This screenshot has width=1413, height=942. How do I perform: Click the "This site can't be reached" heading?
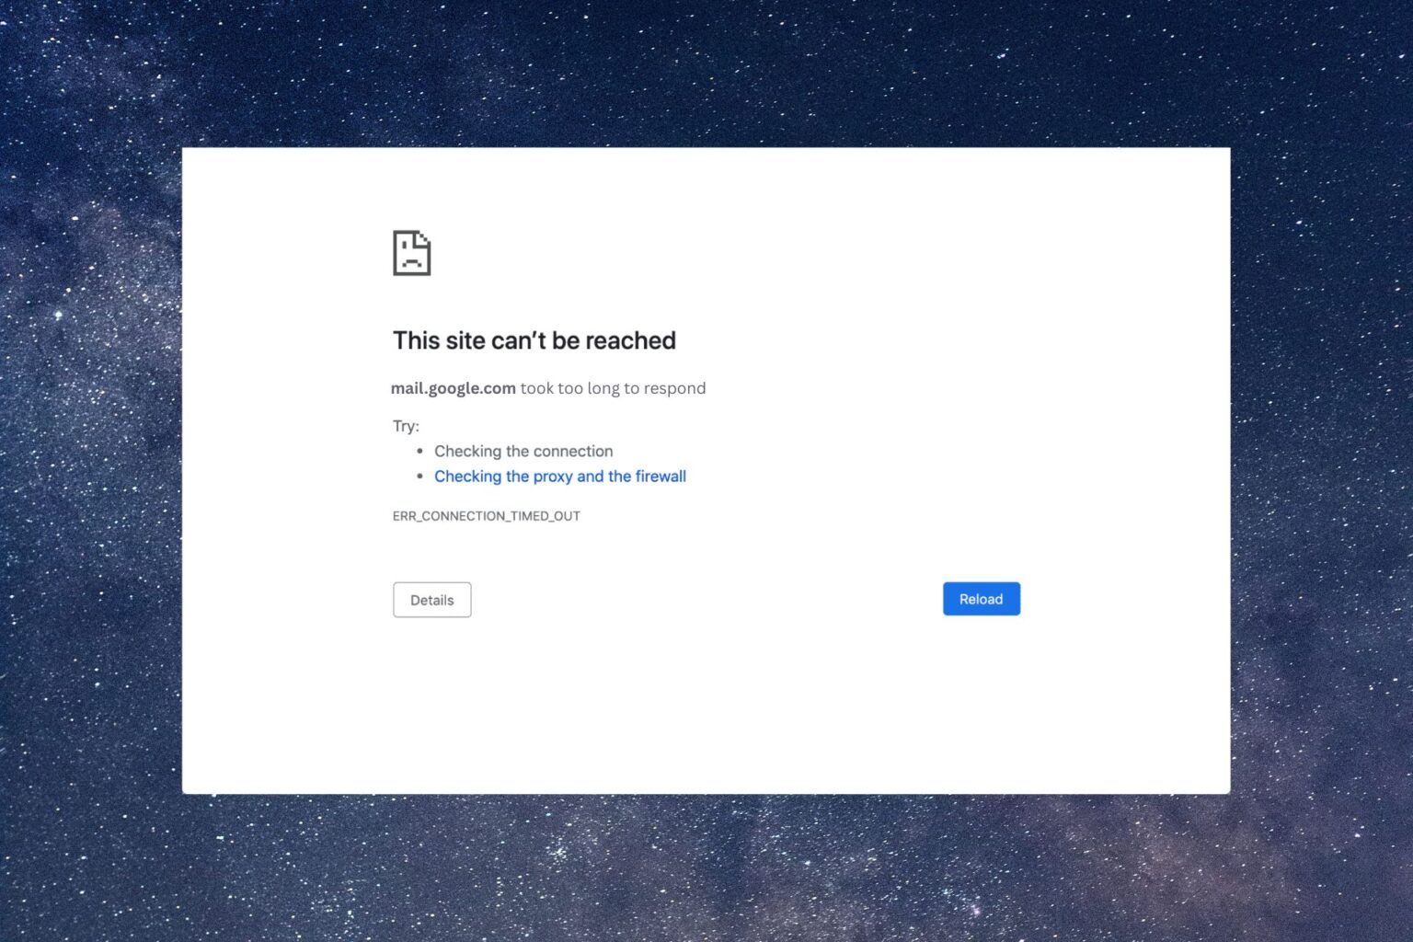pos(534,340)
